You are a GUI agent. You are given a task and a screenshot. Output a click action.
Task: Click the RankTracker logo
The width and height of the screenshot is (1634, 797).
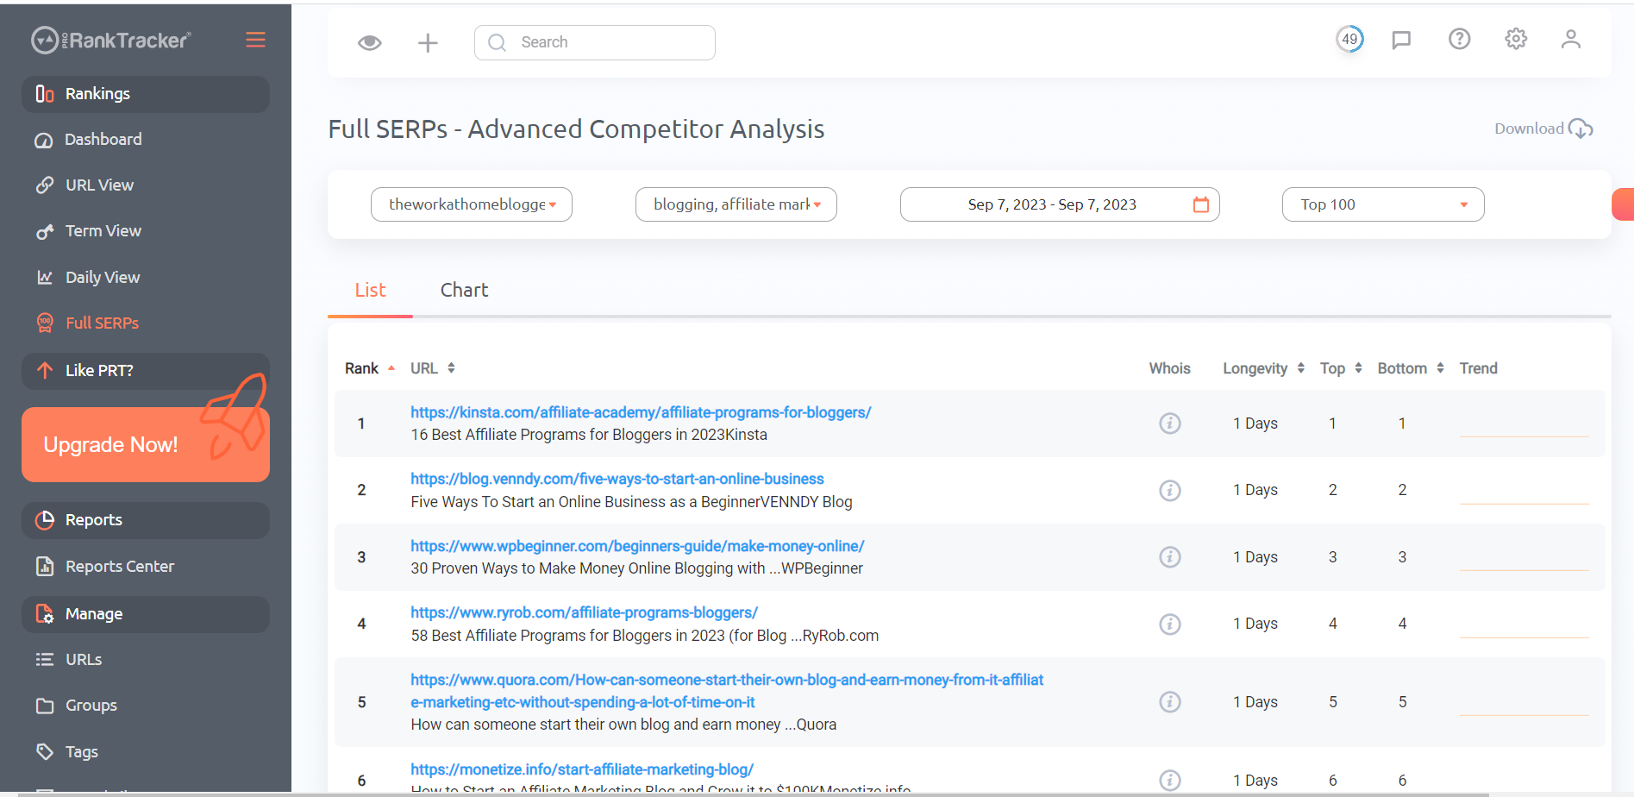click(x=111, y=40)
